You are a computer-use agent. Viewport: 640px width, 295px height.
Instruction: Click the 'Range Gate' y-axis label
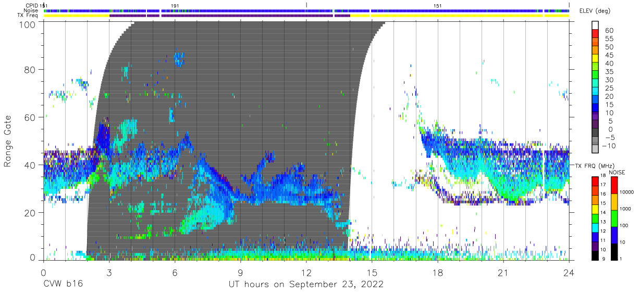click(8, 141)
